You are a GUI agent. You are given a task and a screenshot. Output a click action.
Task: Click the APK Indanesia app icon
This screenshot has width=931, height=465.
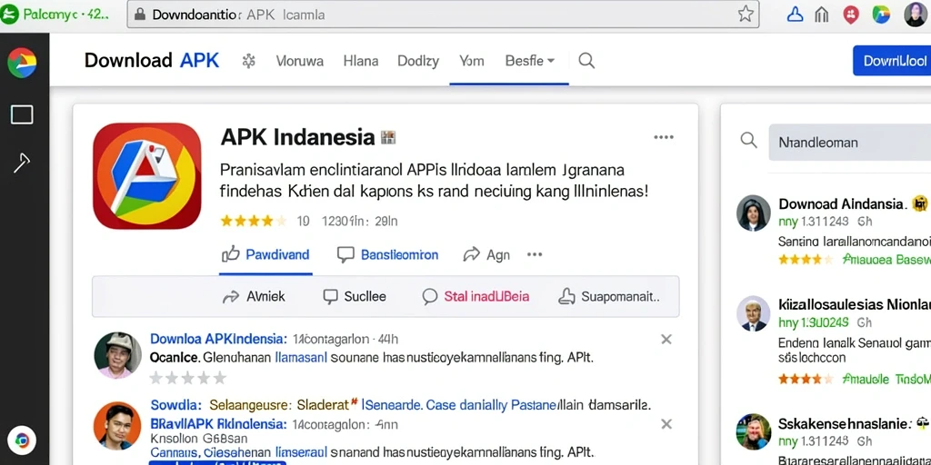tap(147, 176)
